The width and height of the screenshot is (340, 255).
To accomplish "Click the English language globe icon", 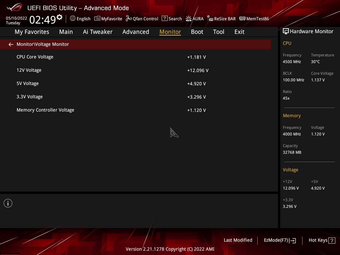I will coord(73,19).
